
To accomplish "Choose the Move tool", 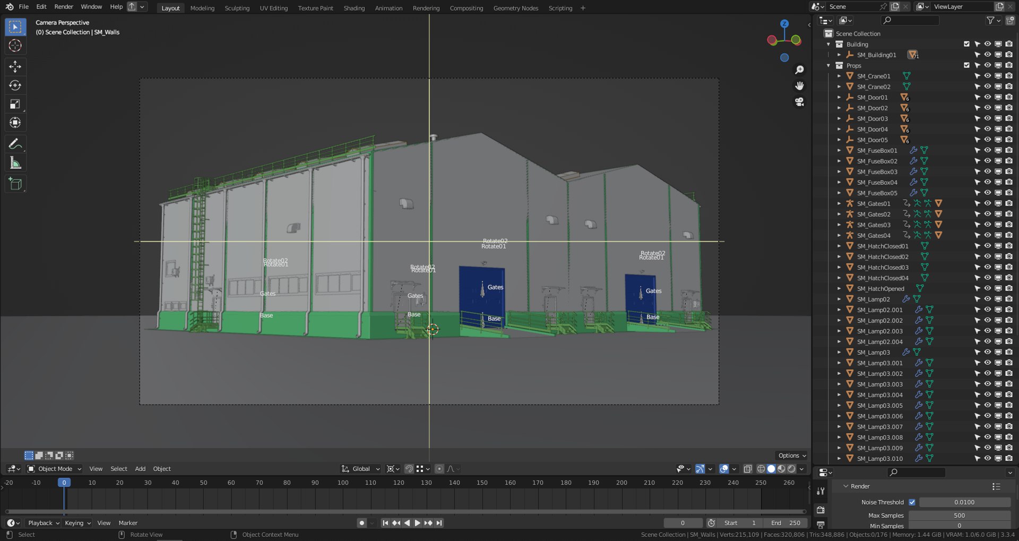I will click(15, 66).
